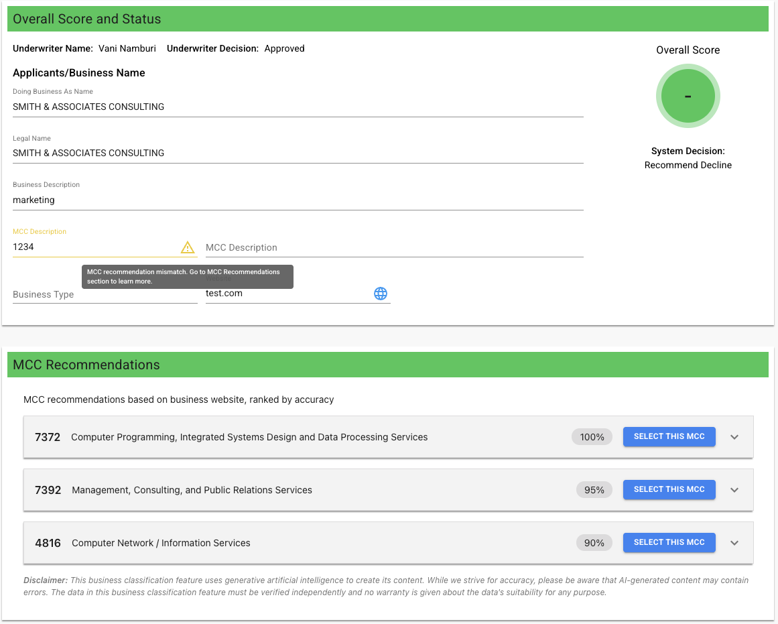Click the 4816 code number

[x=48, y=543]
